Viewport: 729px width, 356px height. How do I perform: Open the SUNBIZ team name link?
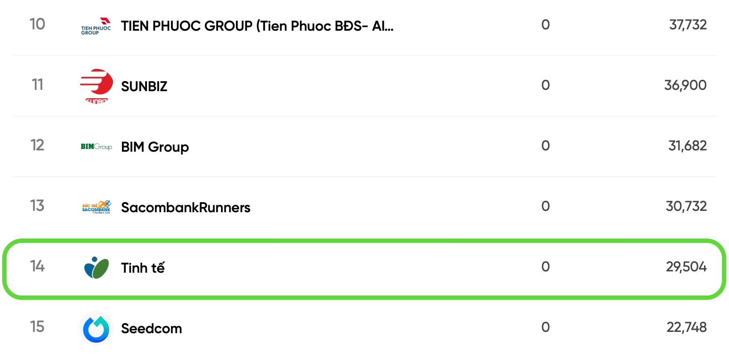[x=144, y=86]
